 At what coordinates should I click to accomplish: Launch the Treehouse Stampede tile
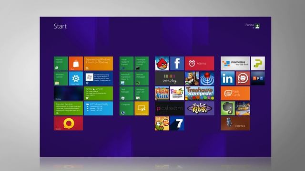[x=200, y=94]
